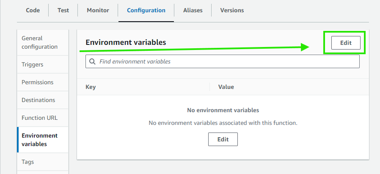Screen dimensions: 380x174
Task: Open the Function URL settings
Action: [x=39, y=118]
